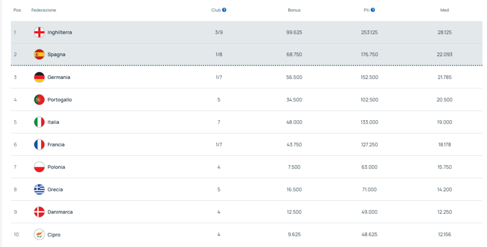Open the Pti column help icon
487x247 pixels.
[x=373, y=10]
